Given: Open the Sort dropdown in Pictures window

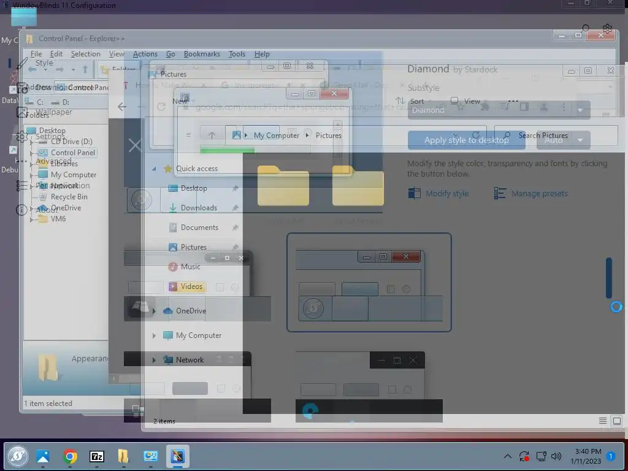Looking at the screenshot, I should 414,101.
